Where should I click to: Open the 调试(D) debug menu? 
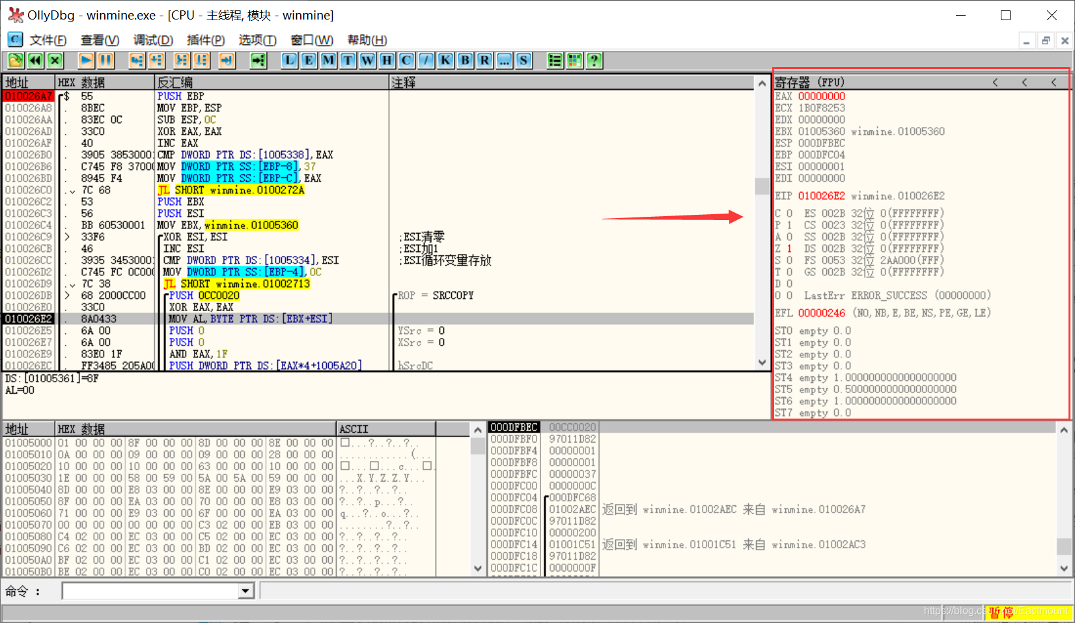coord(153,40)
